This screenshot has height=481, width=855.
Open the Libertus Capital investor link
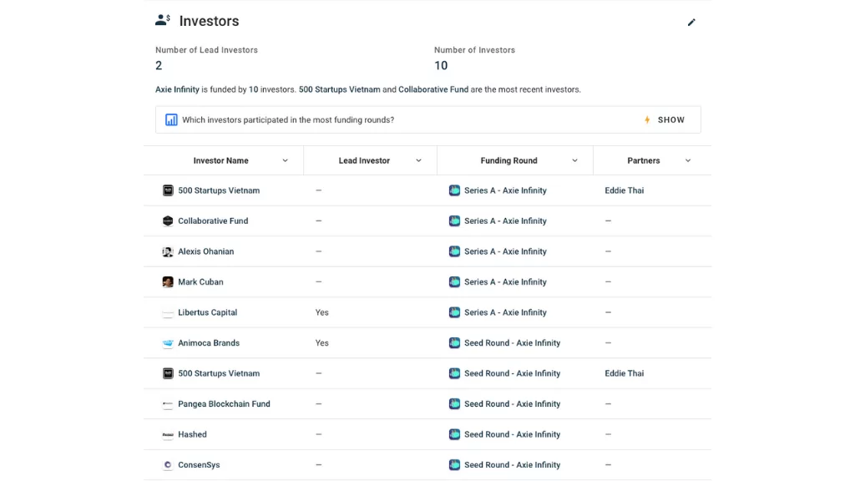[208, 312]
